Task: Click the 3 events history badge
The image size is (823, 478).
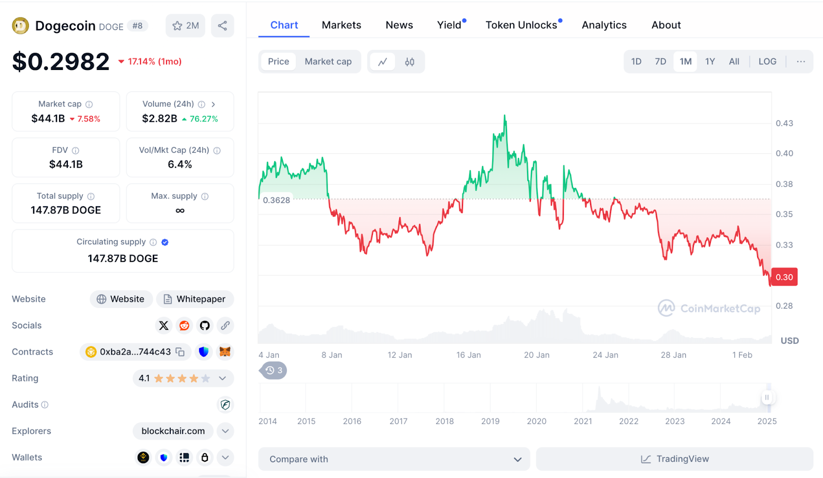Action: (x=274, y=370)
